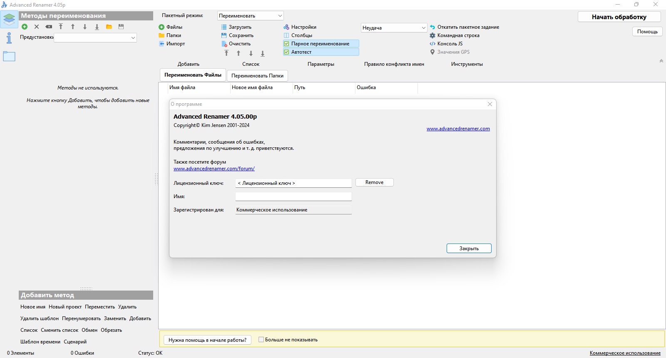Click the Начать обработку button
Image resolution: width=666 pixels, height=358 pixels.
[619, 17]
